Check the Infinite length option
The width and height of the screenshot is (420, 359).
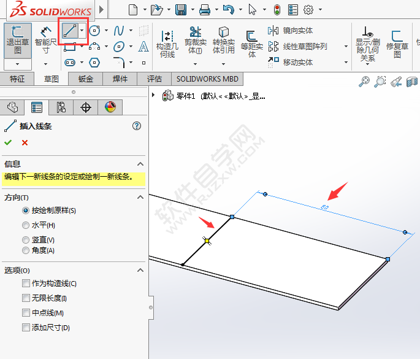[x=26, y=298]
